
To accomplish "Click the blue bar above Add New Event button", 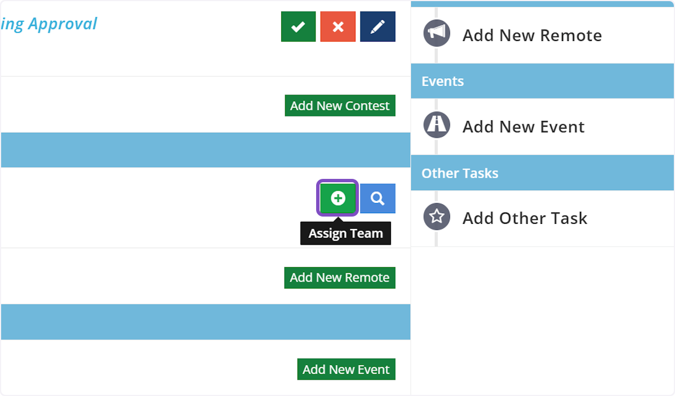I will (x=205, y=322).
